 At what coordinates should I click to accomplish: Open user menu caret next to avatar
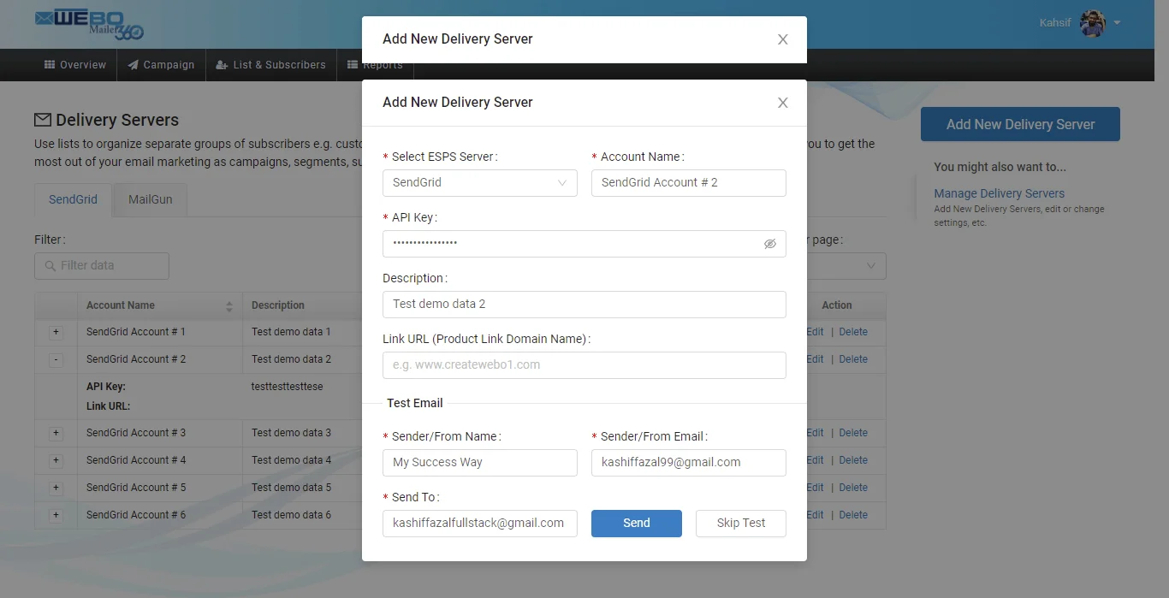[x=1117, y=23]
